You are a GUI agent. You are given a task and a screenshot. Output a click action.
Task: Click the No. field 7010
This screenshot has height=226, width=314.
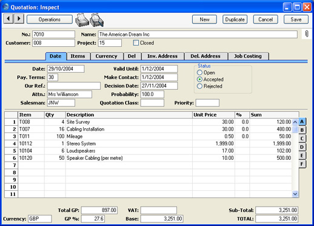53,35
